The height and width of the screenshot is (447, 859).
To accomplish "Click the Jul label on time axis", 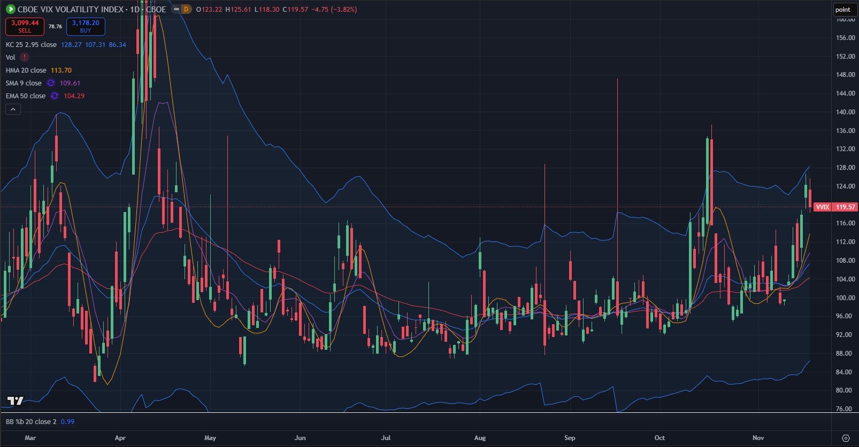I will 386,438.
